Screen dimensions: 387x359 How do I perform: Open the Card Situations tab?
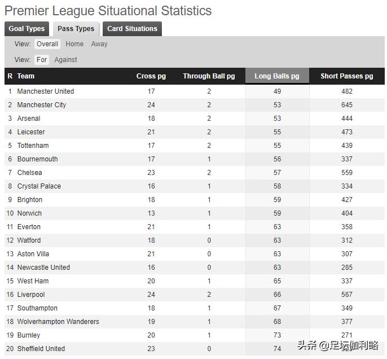coord(132,29)
